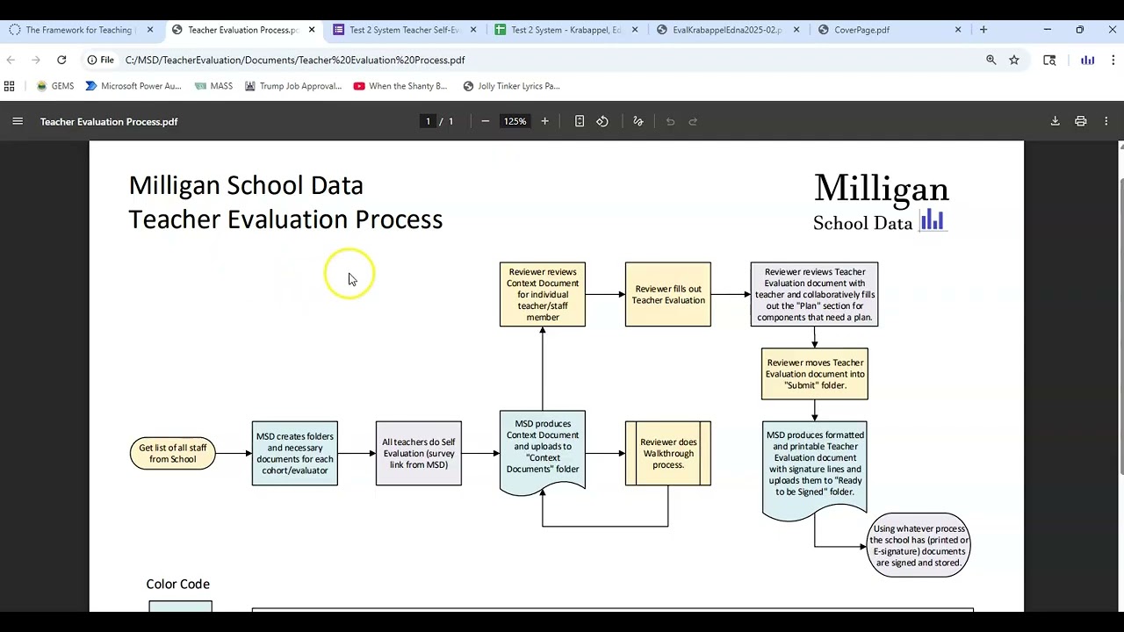This screenshot has height=632, width=1124.
Task: Click the Milligan School Data logo
Action: 881,202
